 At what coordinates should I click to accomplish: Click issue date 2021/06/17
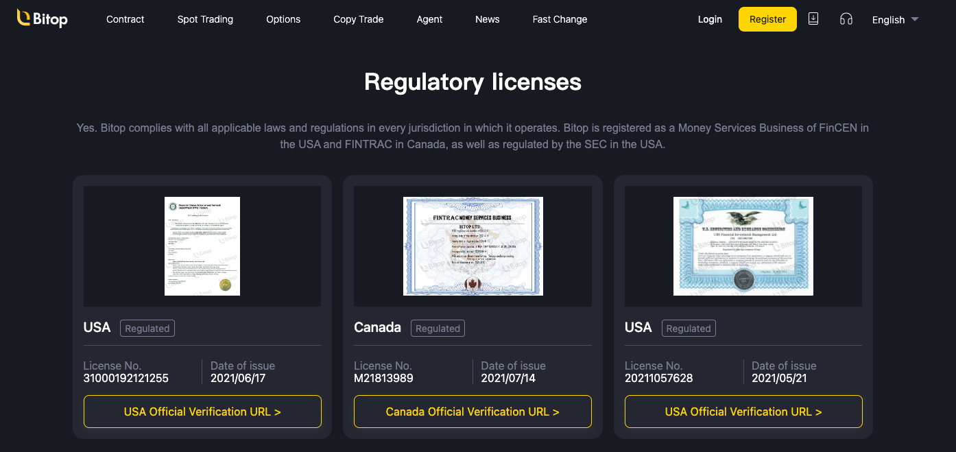[x=238, y=378]
